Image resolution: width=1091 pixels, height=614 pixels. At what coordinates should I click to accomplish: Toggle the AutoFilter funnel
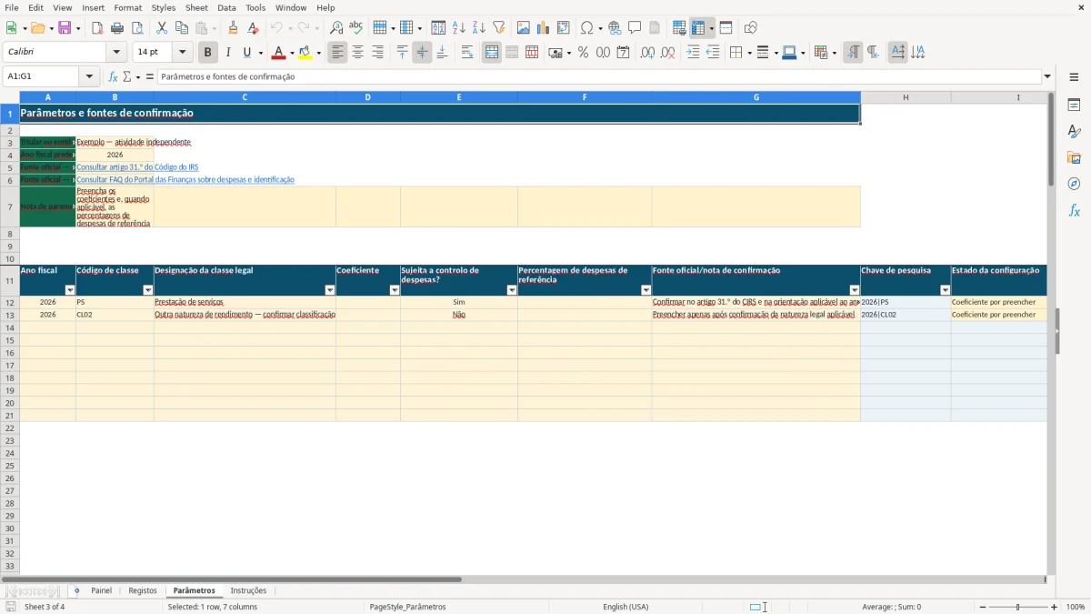(499, 28)
